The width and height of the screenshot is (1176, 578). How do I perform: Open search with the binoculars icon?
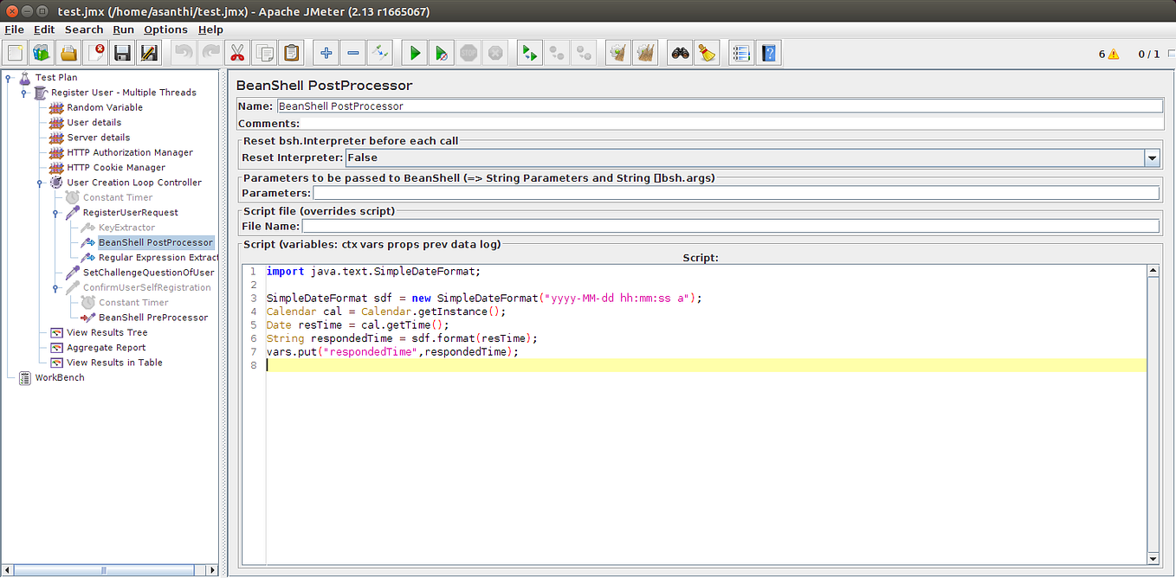[x=679, y=52]
